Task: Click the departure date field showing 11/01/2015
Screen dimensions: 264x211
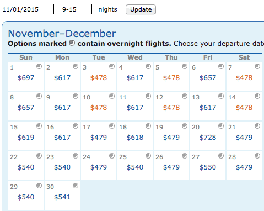Action: (x=28, y=9)
